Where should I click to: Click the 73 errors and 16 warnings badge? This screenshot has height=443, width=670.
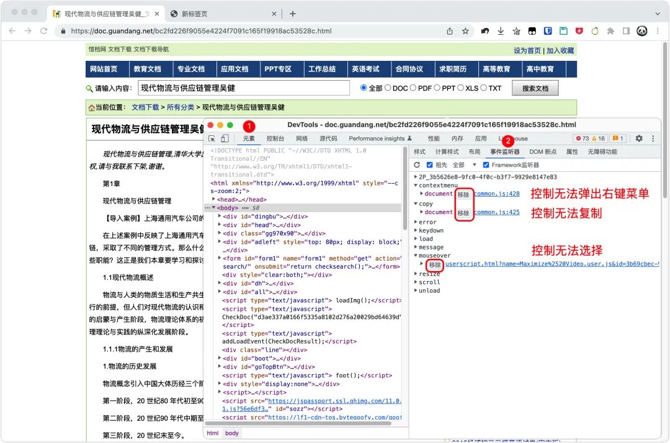click(590, 138)
